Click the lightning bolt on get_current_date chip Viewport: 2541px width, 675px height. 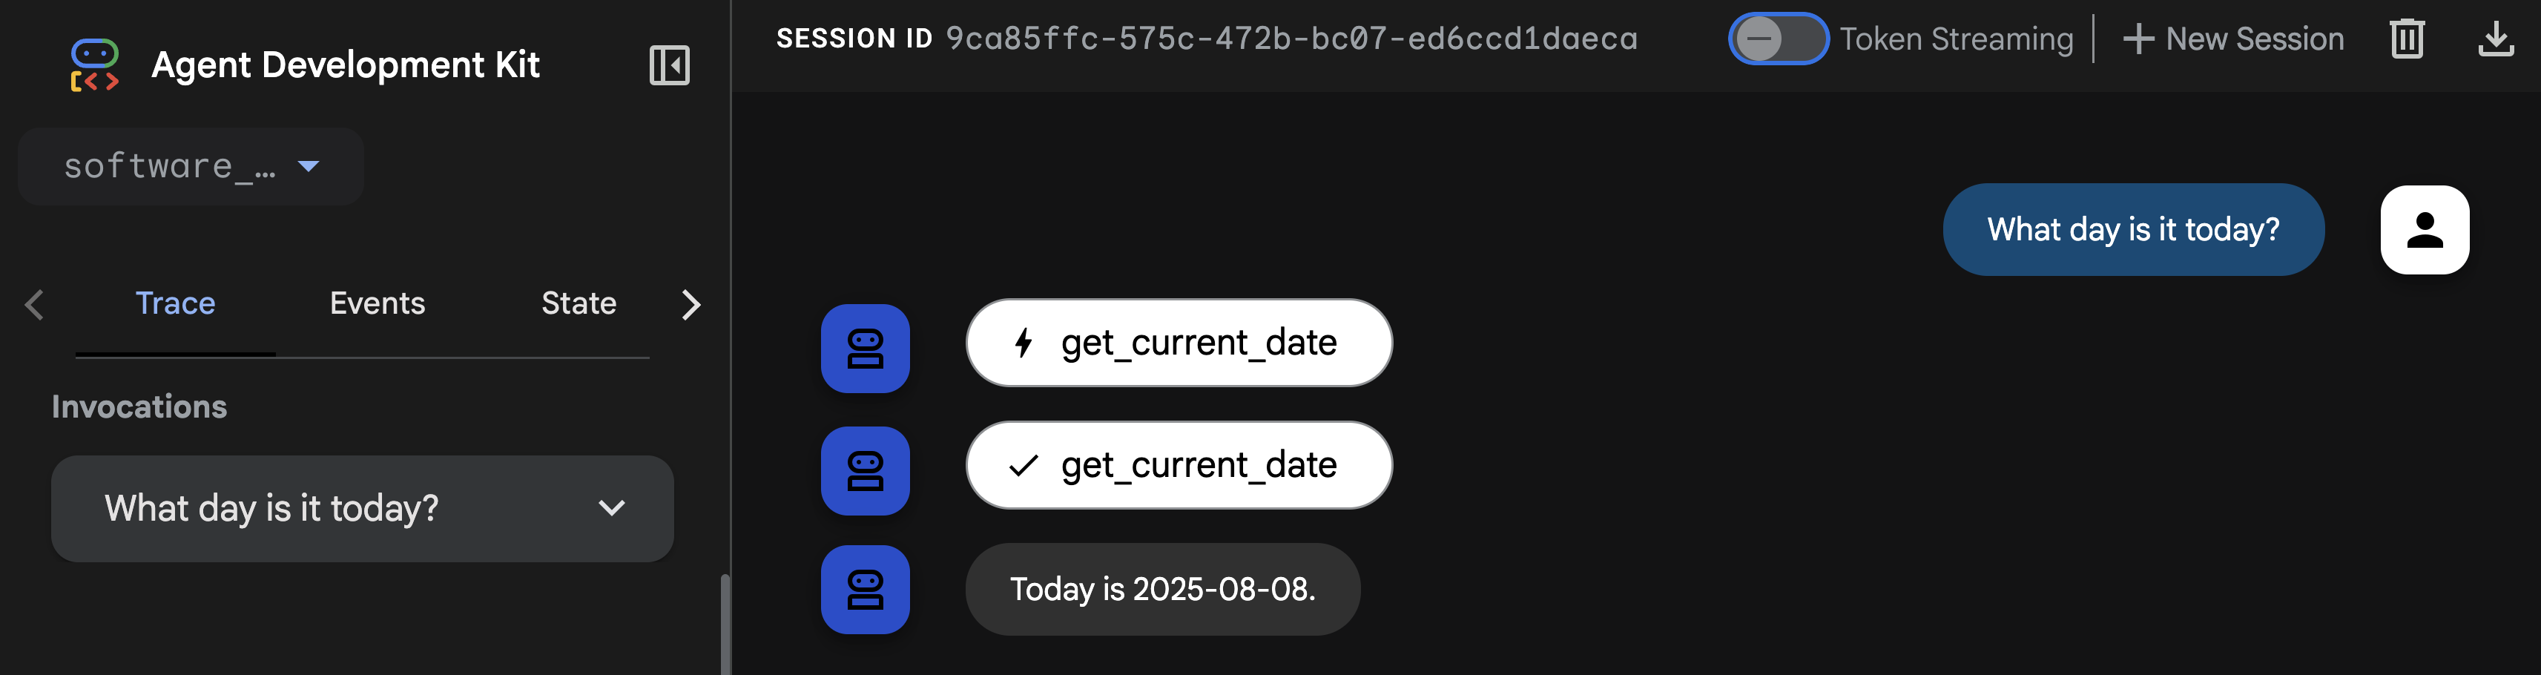(x=1023, y=343)
